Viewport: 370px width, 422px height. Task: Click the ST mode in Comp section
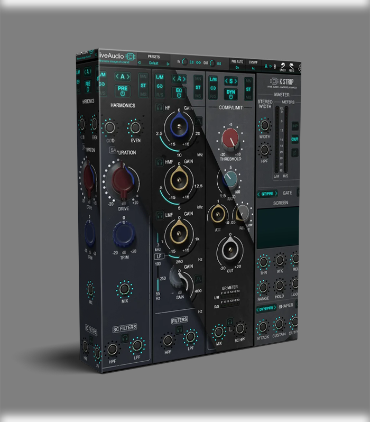click(248, 89)
